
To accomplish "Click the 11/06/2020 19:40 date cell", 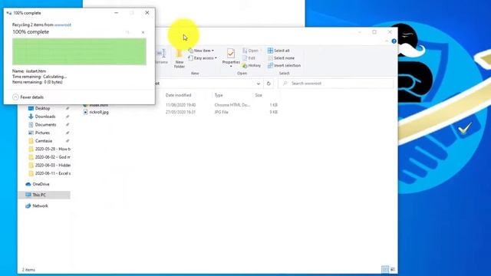I will click(181, 105).
